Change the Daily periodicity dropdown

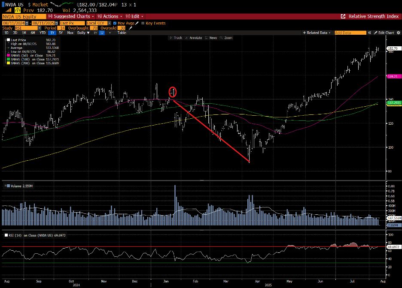(x=83, y=33)
